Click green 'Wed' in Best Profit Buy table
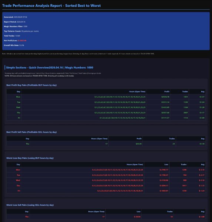Image resolution: width=212 pixels, height=222 pixels. [x=18, y=107]
